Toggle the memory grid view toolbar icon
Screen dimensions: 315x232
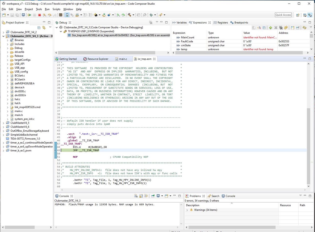[x=61, y=15]
